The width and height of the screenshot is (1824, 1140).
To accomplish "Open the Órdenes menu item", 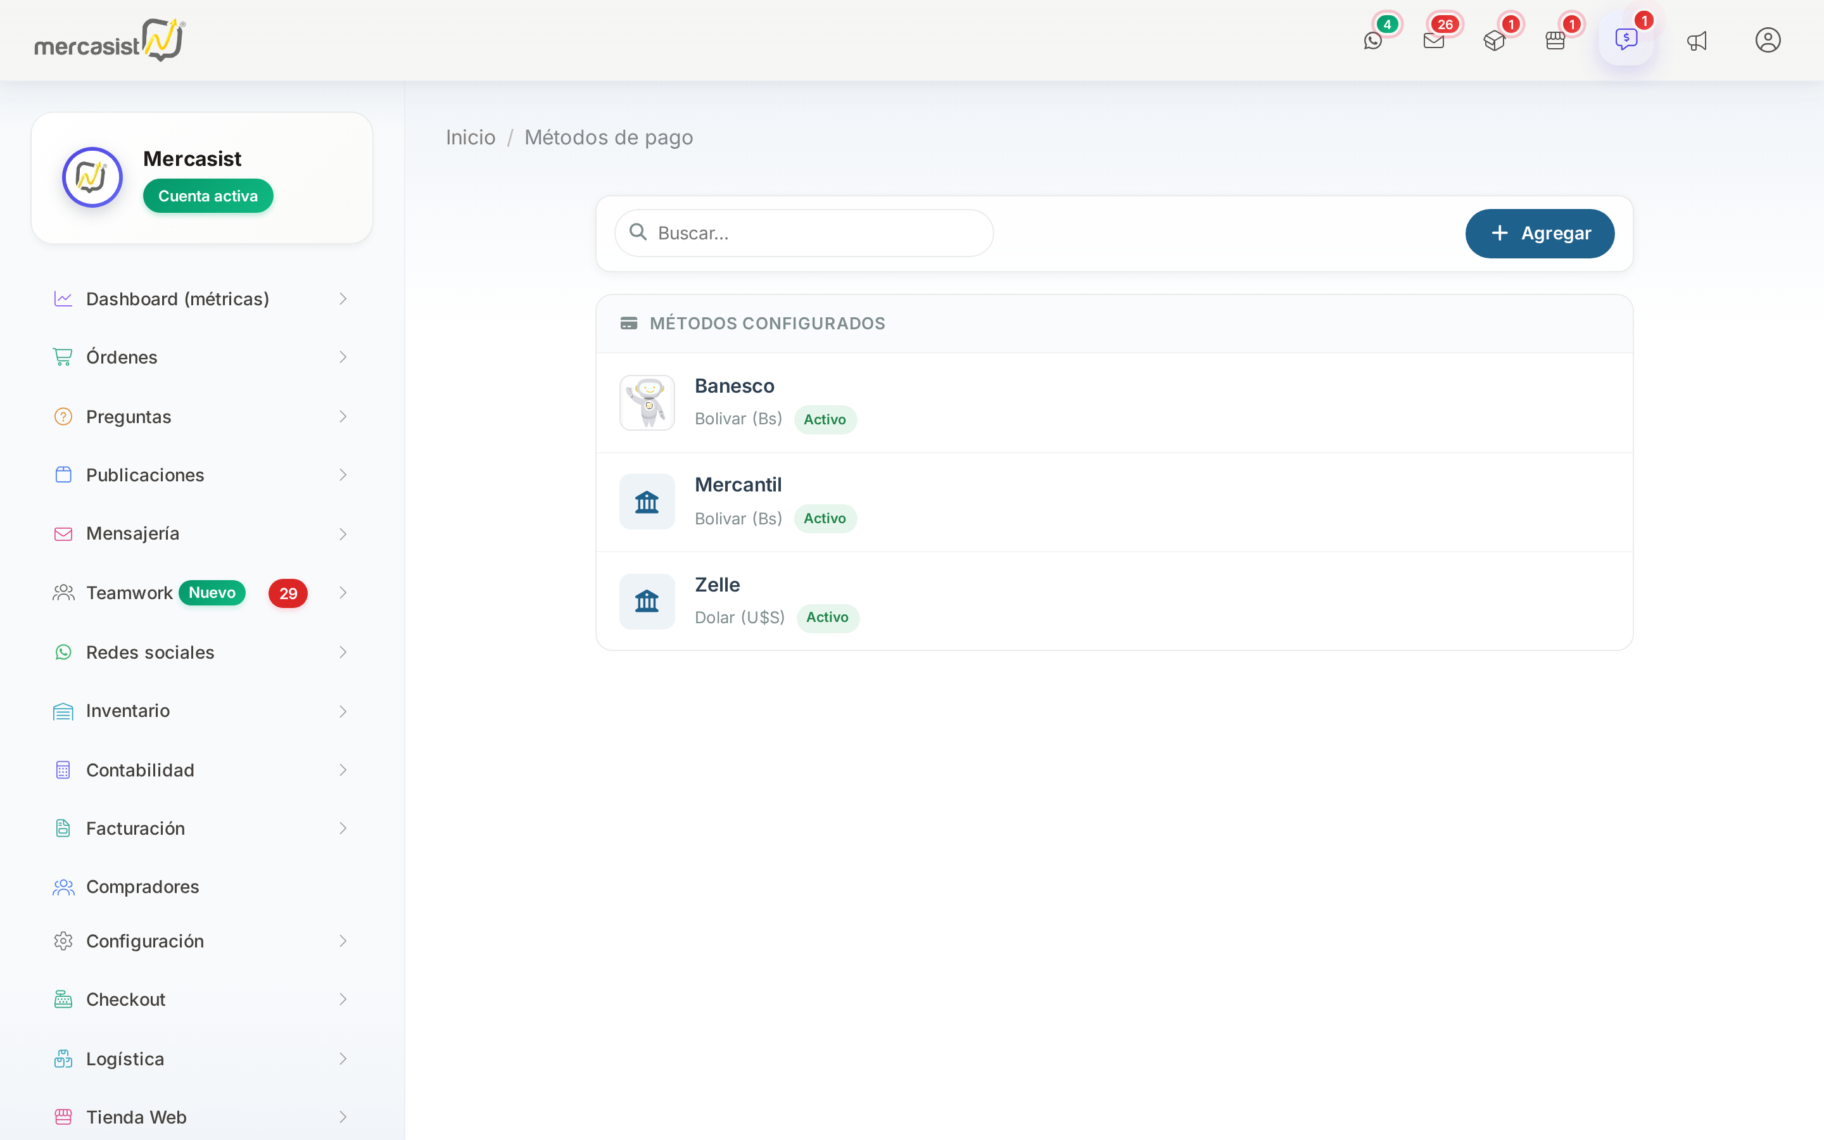I will click(202, 357).
